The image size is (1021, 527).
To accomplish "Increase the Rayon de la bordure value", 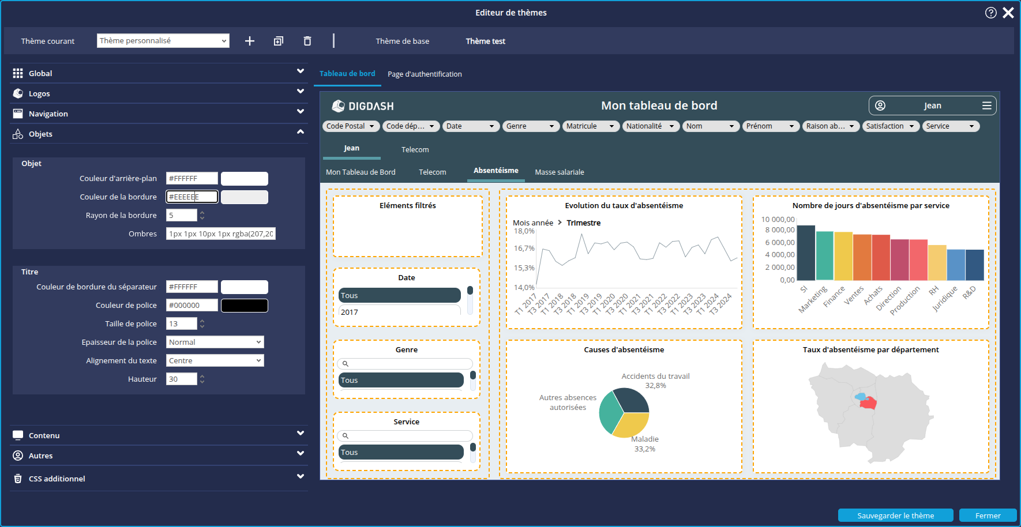I will click(202, 212).
